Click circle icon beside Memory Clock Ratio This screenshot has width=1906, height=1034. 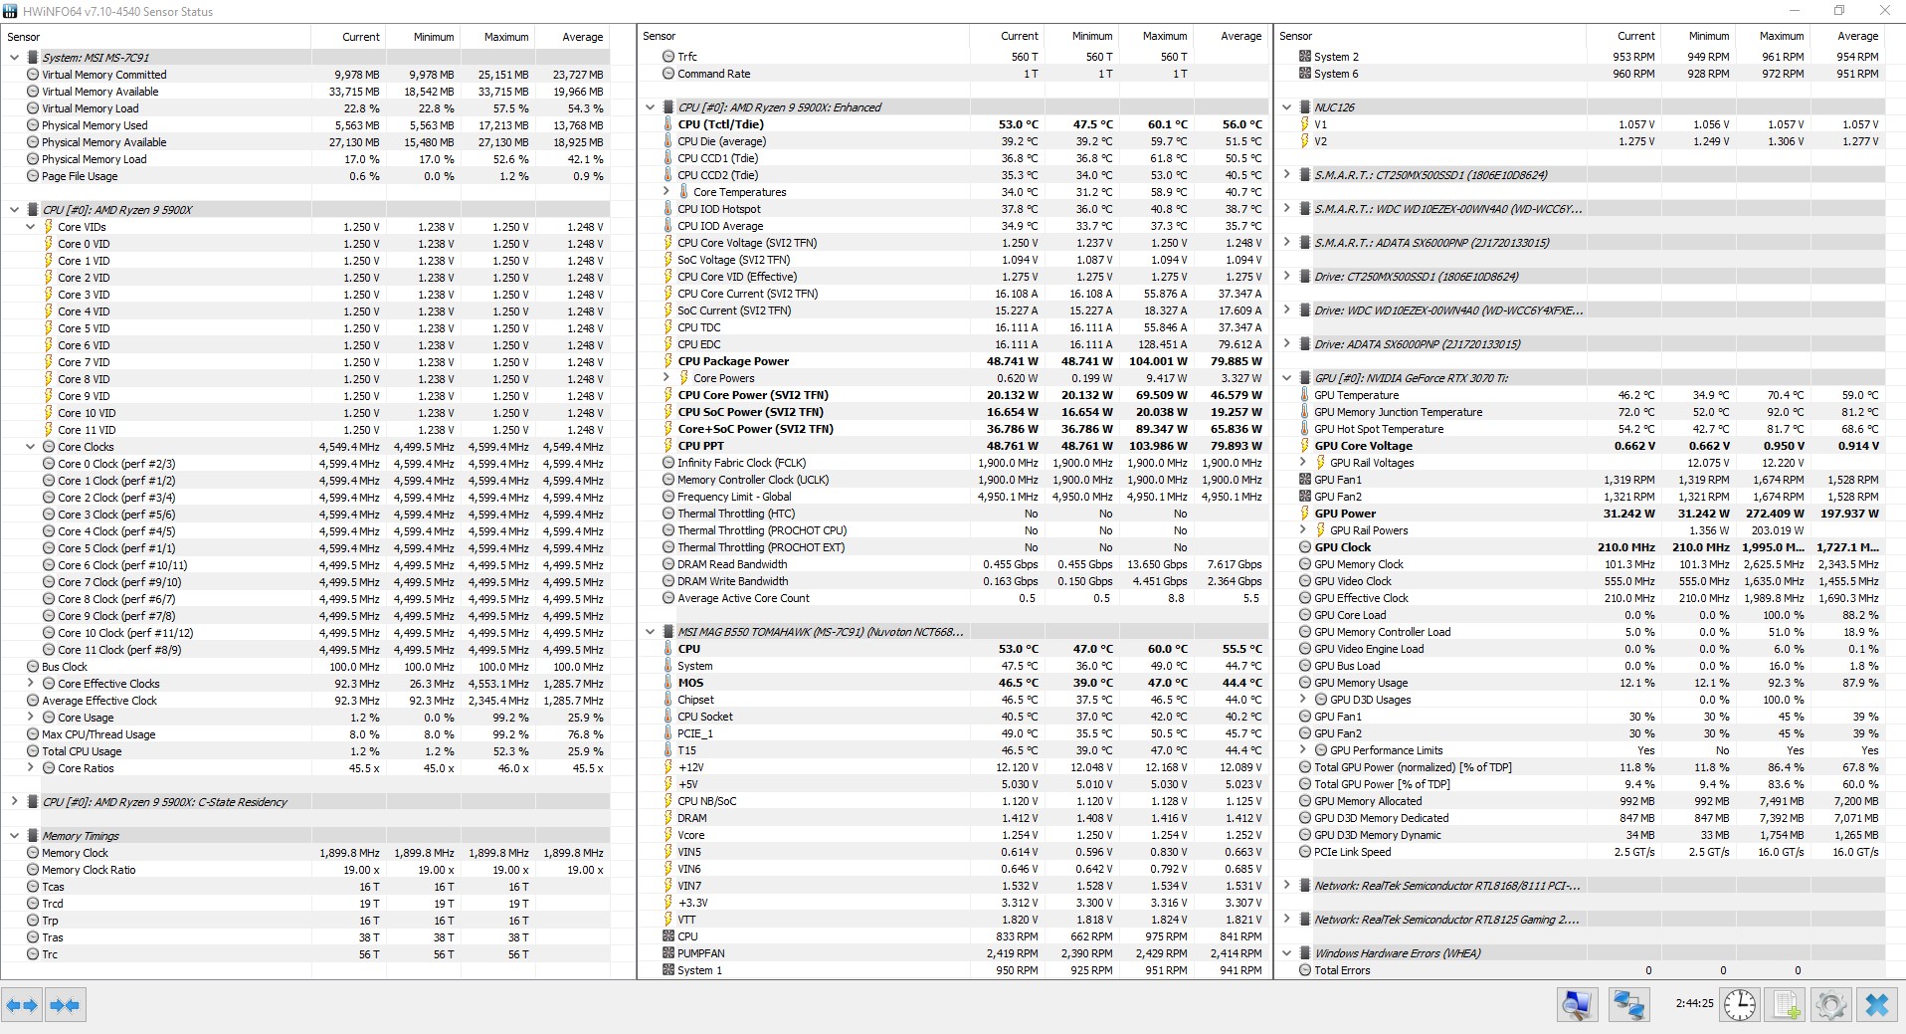pyautogui.click(x=33, y=870)
